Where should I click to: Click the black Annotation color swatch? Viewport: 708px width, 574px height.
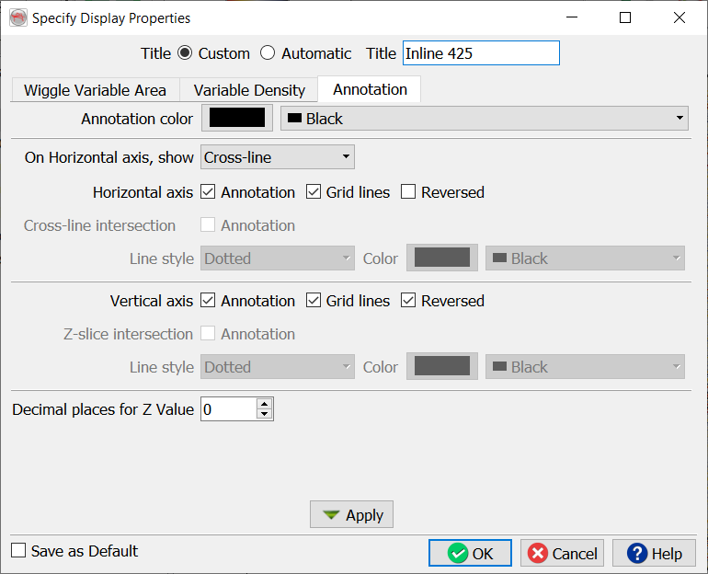click(237, 119)
